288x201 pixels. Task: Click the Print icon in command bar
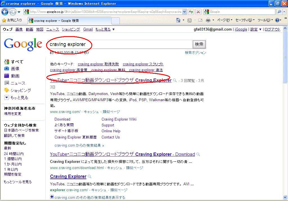[x=208, y=20]
